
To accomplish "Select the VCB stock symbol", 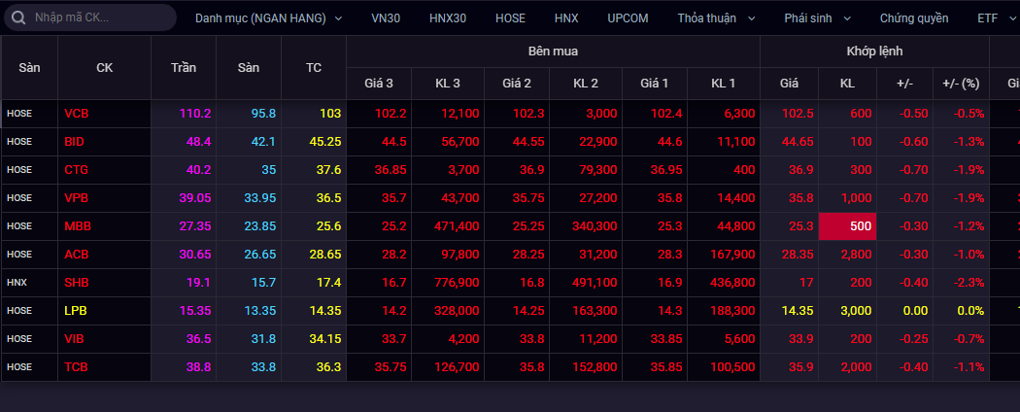I will click(77, 114).
